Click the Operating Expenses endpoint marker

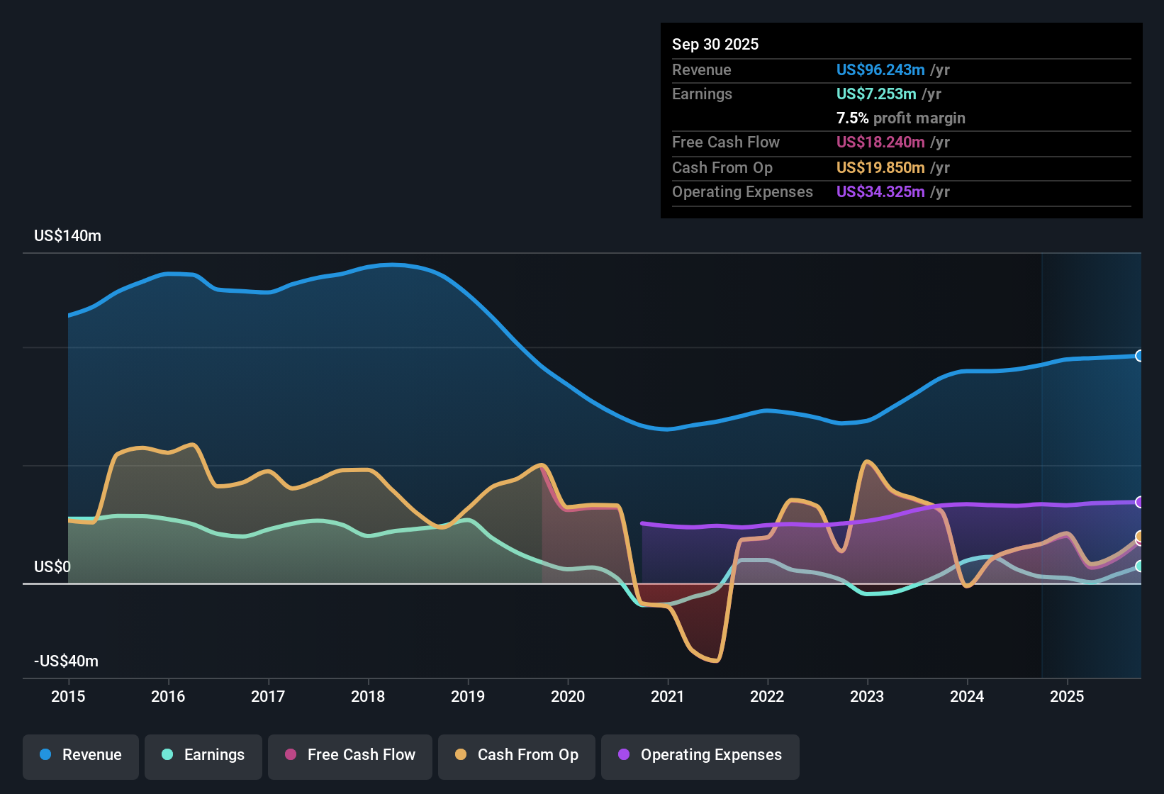click(1139, 502)
